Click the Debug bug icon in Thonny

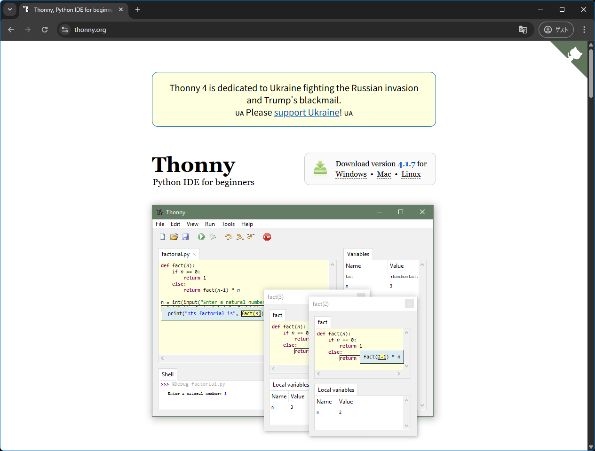click(x=213, y=237)
